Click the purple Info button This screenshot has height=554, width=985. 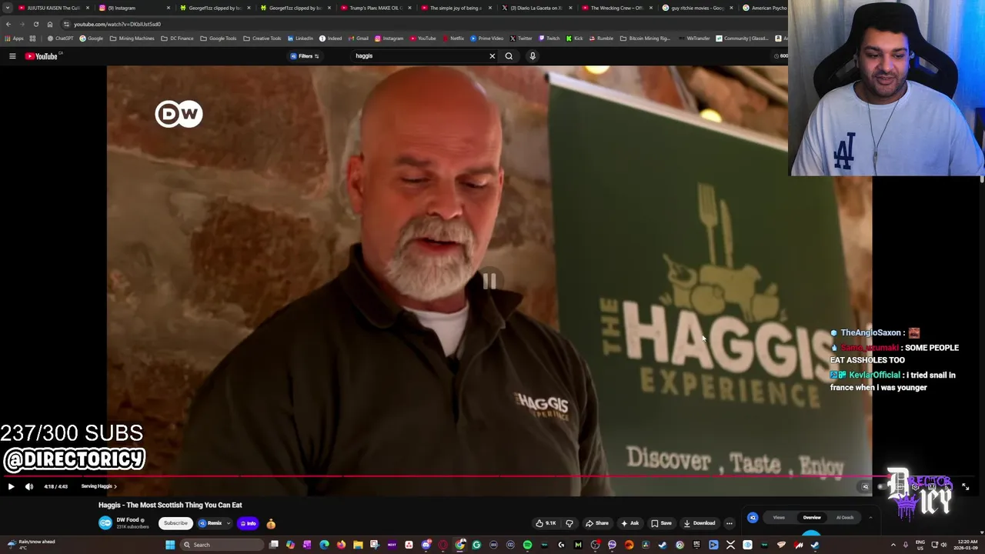pos(248,523)
